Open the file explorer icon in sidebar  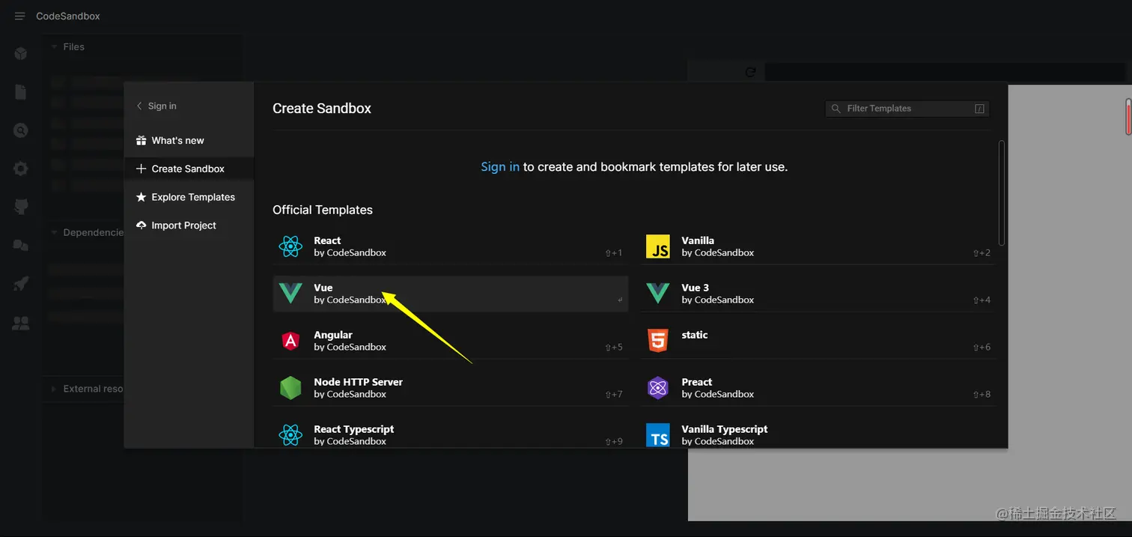pos(21,92)
